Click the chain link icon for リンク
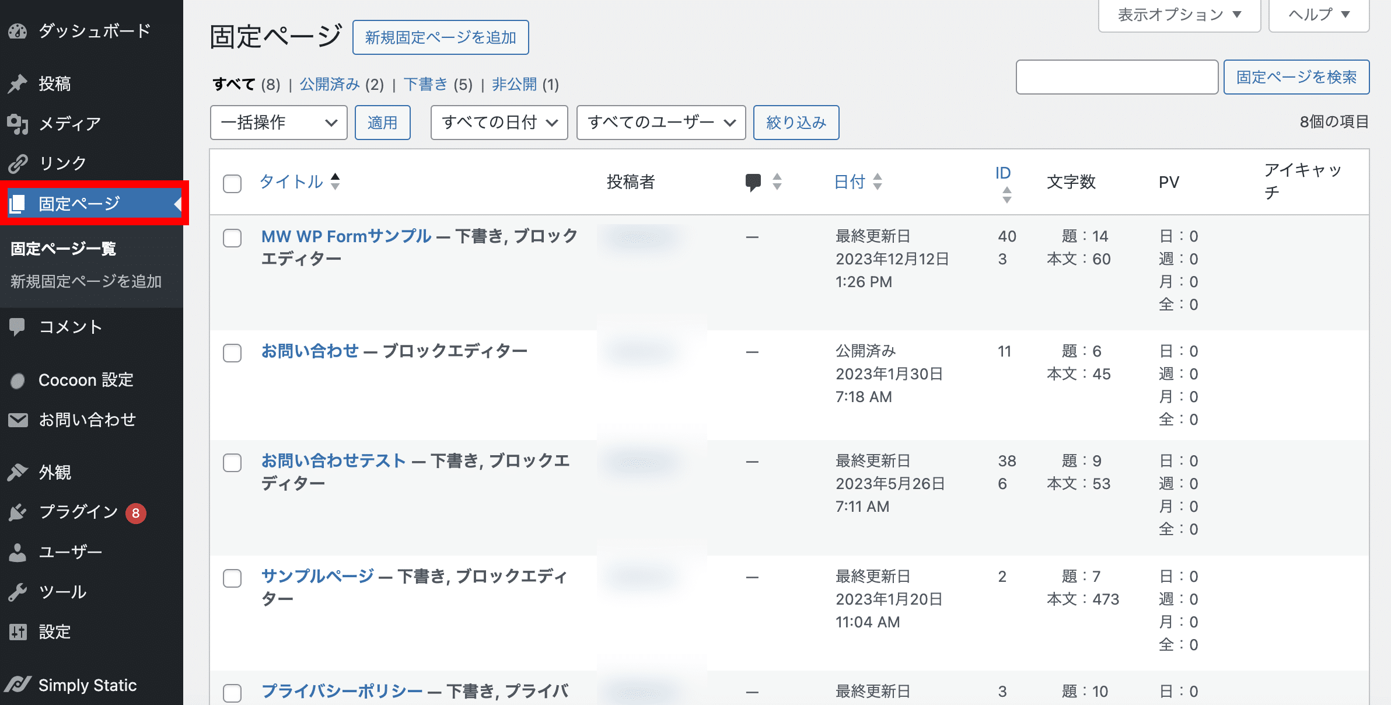Viewport: 1391px width, 705px height. pyautogui.click(x=18, y=163)
